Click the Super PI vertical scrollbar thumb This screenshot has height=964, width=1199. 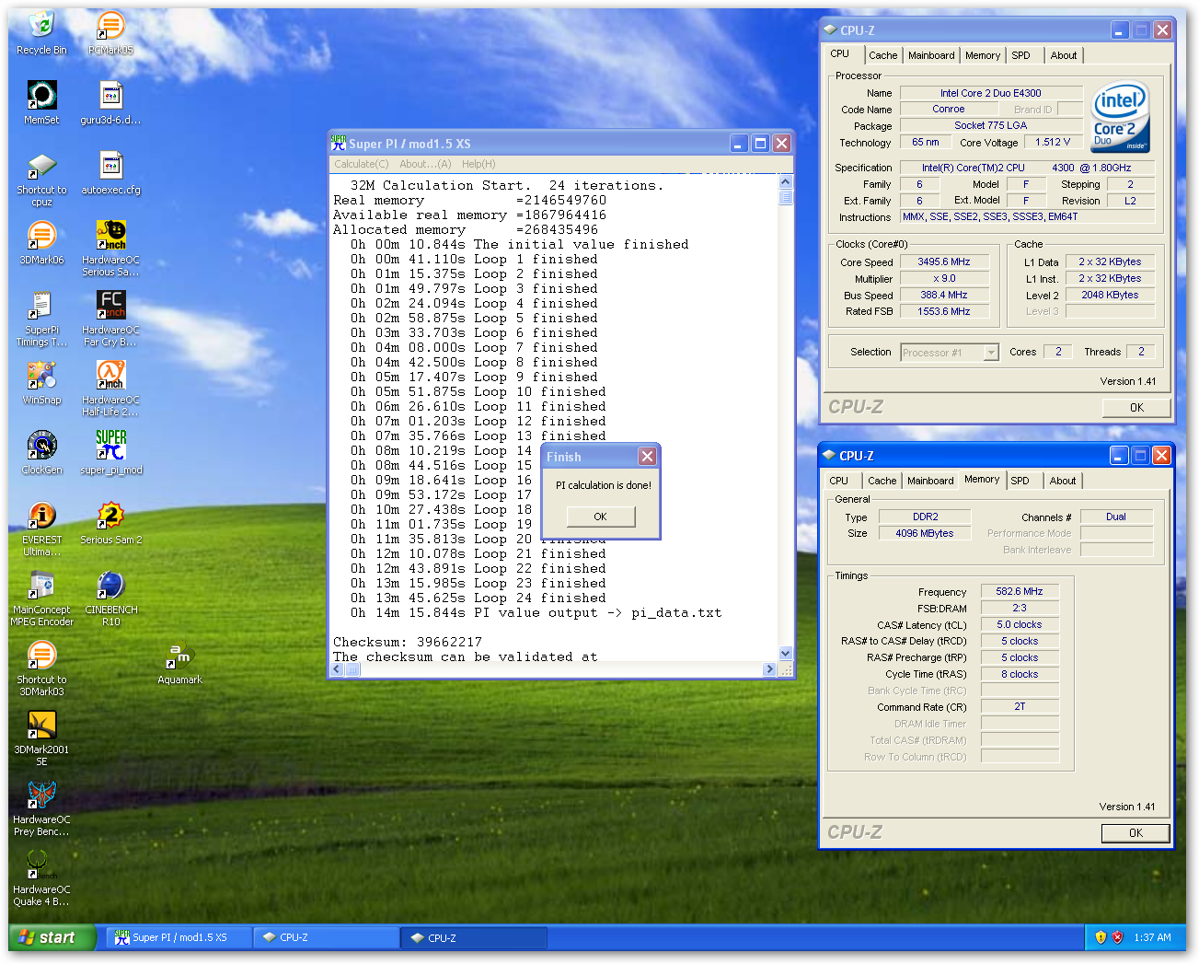[786, 198]
